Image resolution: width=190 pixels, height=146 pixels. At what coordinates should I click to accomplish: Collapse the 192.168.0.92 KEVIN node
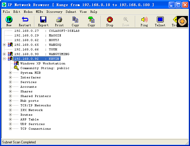[x=4, y=59]
